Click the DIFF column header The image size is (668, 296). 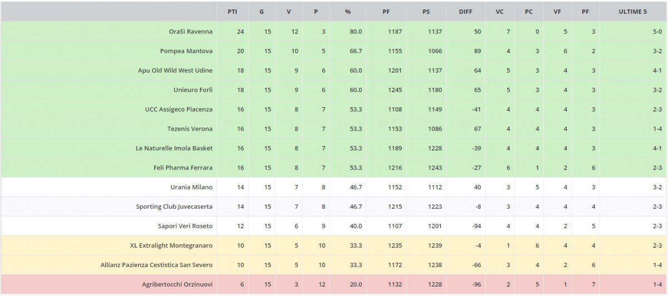click(465, 12)
